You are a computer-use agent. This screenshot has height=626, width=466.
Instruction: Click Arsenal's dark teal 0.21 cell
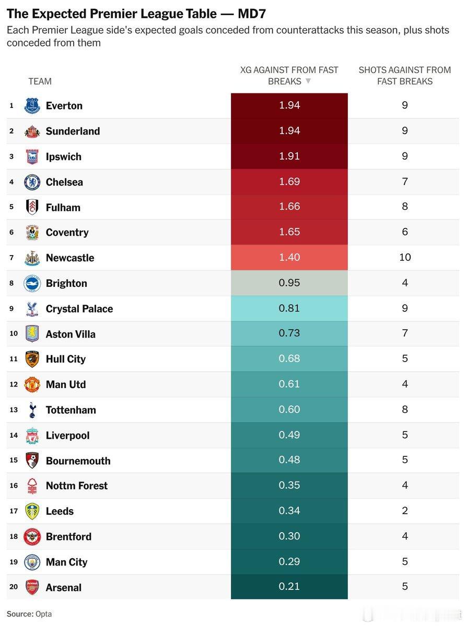[x=289, y=587]
